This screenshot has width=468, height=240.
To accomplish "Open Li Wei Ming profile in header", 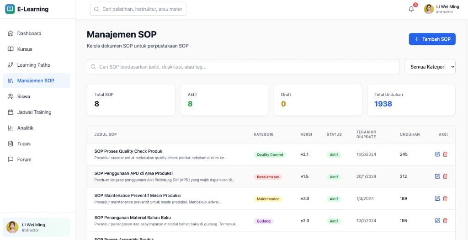I will [x=441, y=9].
